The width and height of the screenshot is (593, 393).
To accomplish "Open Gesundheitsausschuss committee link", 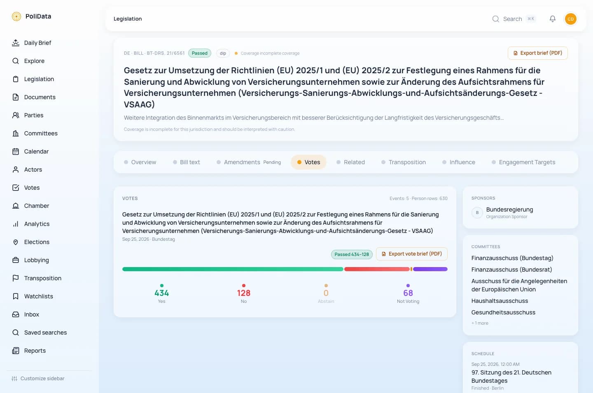I will click(x=503, y=312).
